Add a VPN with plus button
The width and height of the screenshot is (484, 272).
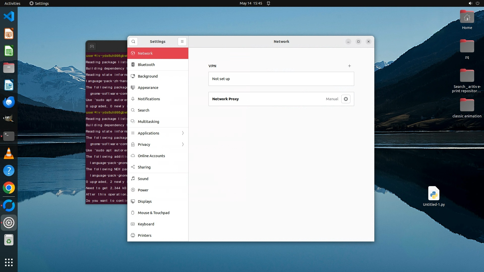point(349,66)
